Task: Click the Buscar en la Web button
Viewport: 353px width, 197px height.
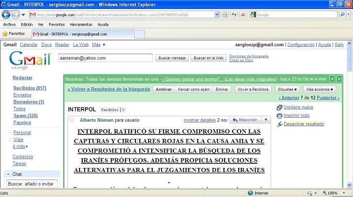Action: coord(208,58)
